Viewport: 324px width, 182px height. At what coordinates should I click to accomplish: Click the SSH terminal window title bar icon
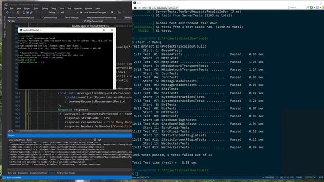[21, 30]
